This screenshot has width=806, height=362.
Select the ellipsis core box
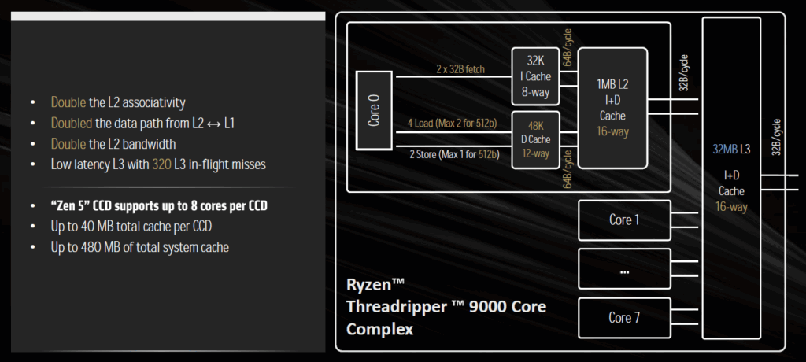pos(624,269)
